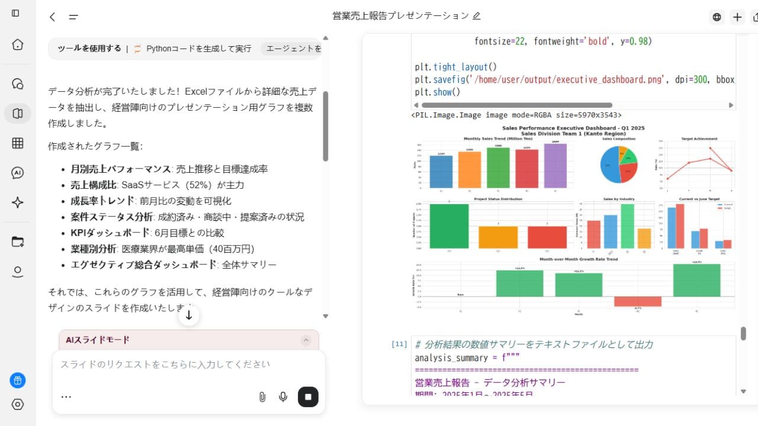Open the spreadsheet grid icon in the sidebar

click(17, 143)
